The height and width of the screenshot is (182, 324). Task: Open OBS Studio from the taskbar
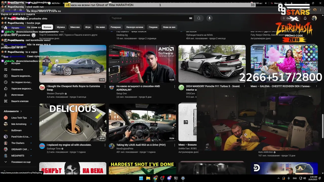tap(162, 178)
